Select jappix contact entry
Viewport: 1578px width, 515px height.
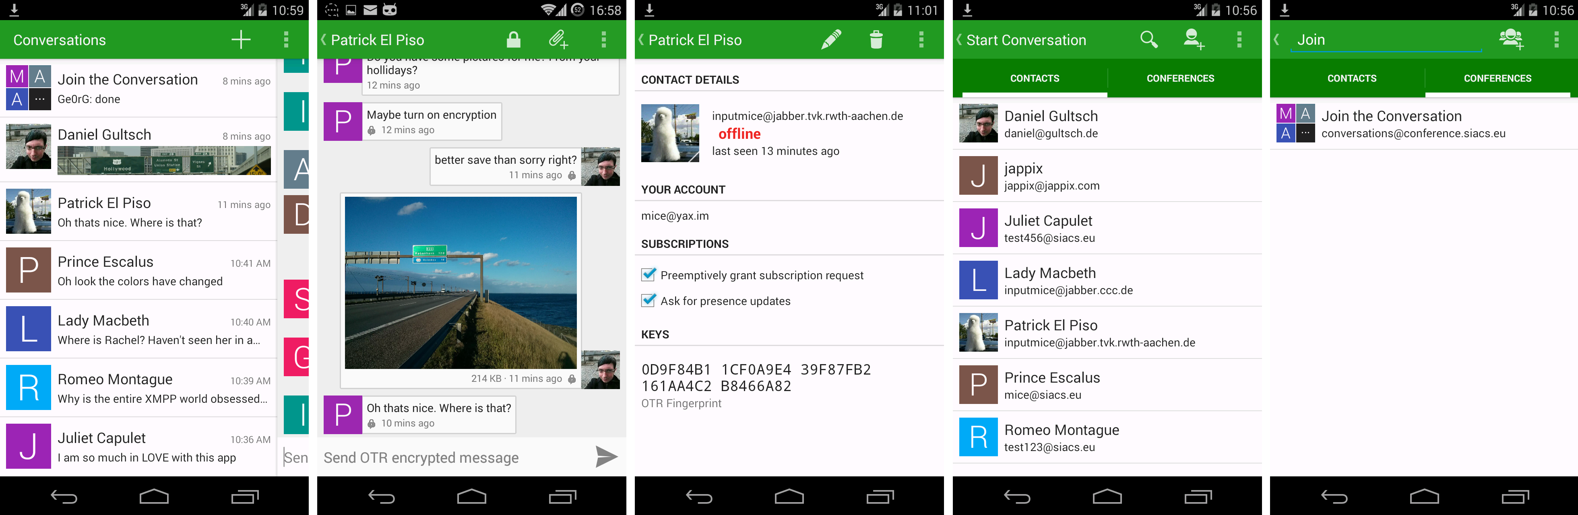tap(1106, 176)
